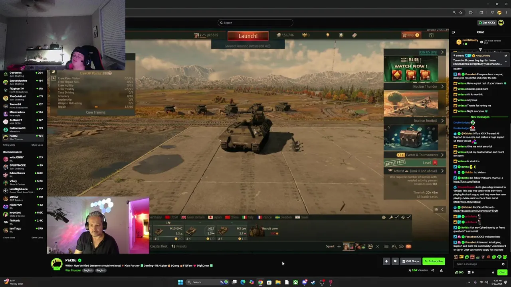Click the stream video player
The image size is (511, 287).
[248, 142]
